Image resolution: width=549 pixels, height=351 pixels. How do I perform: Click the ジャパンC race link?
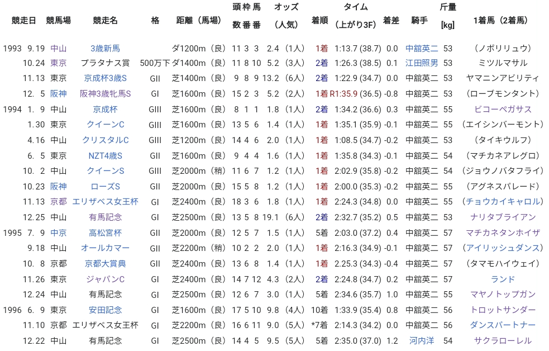[105, 279]
